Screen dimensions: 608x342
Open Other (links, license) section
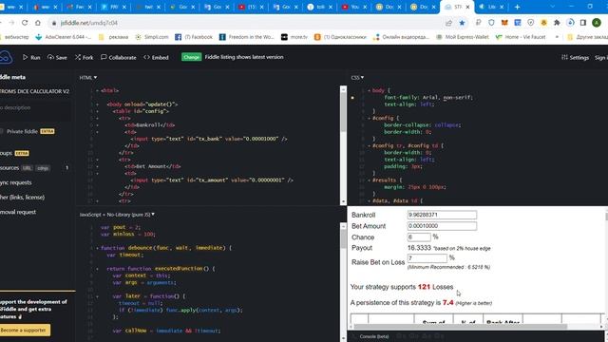[22, 198]
